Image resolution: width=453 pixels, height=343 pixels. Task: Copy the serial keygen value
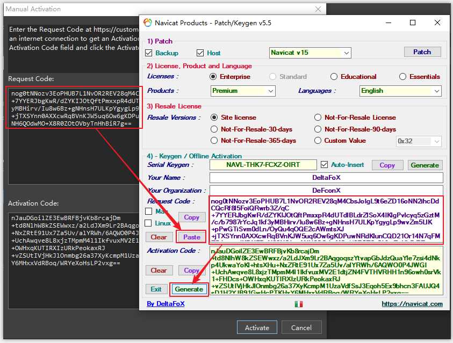pos(387,165)
